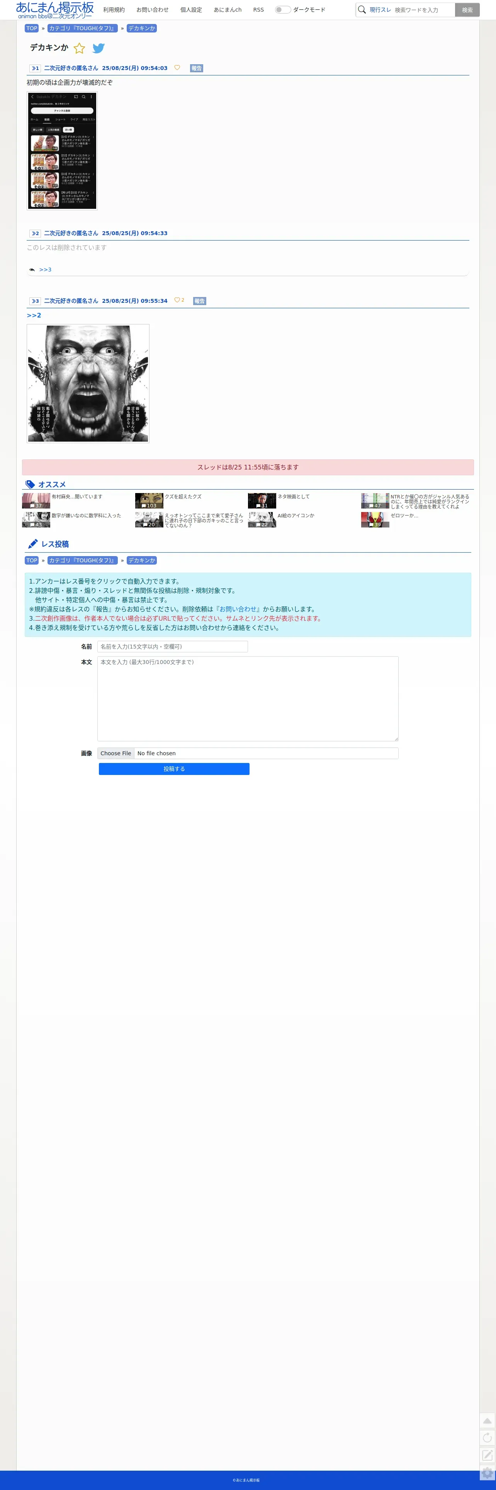Click the Animan bulletin board logo
This screenshot has width=496, height=1490.
(55, 10)
